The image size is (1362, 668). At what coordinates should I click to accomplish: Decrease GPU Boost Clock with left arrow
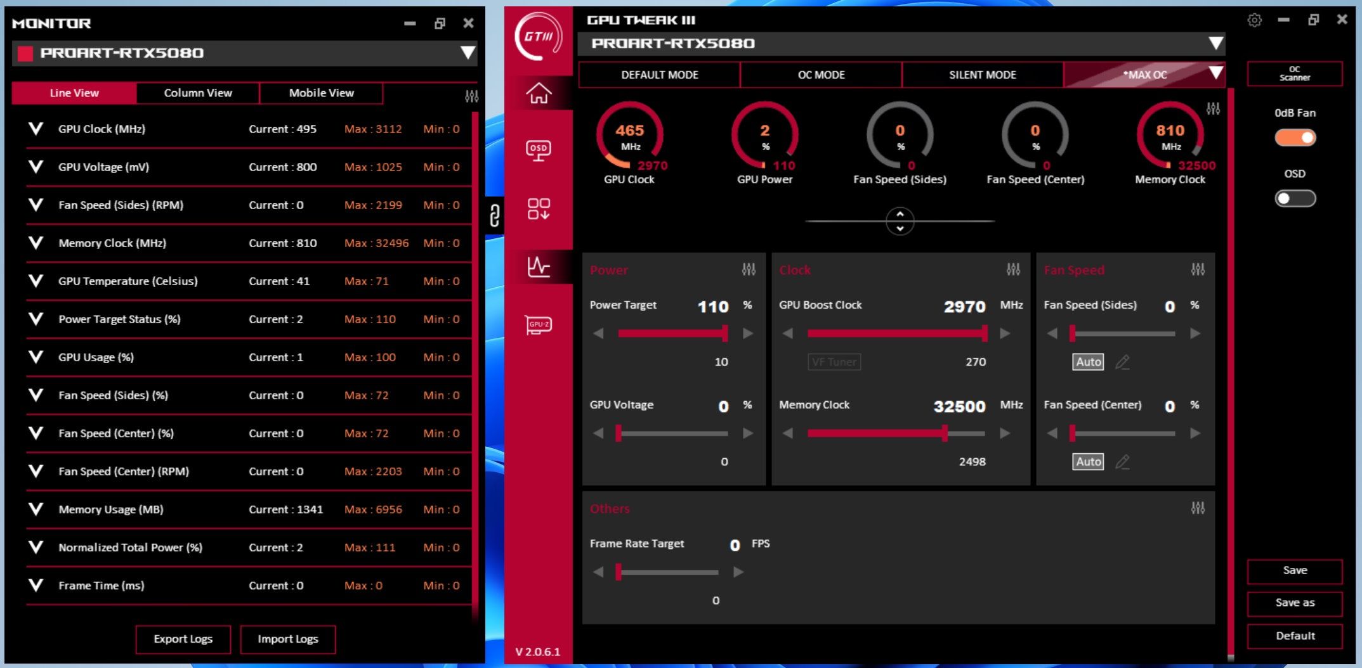tap(787, 333)
